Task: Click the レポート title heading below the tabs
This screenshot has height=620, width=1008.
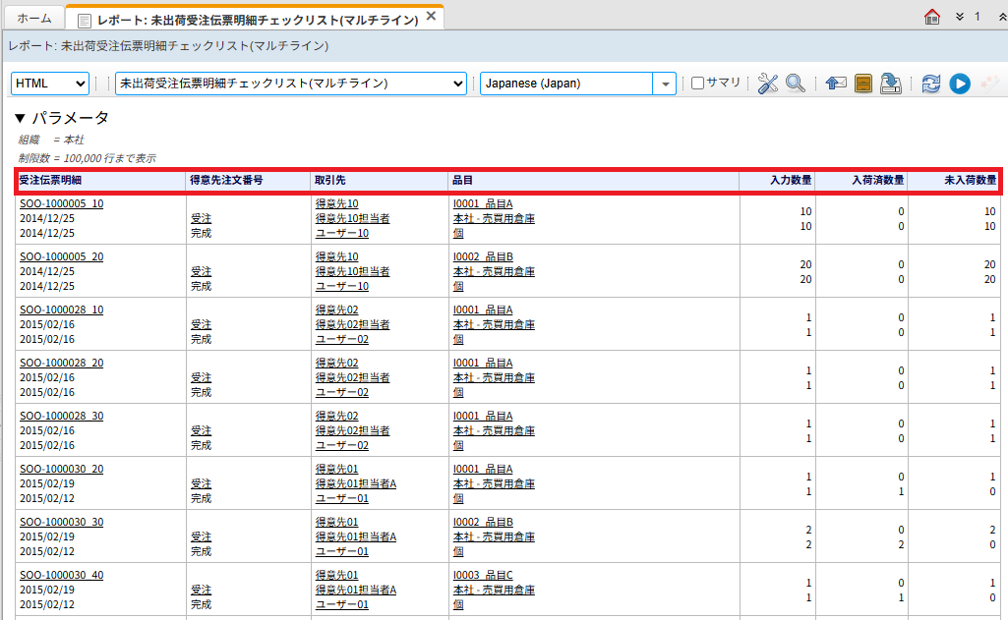Action: click(168, 46)
